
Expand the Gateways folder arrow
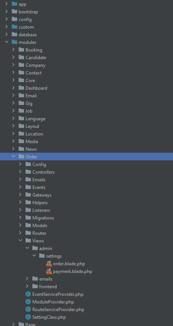click(20, 195)
